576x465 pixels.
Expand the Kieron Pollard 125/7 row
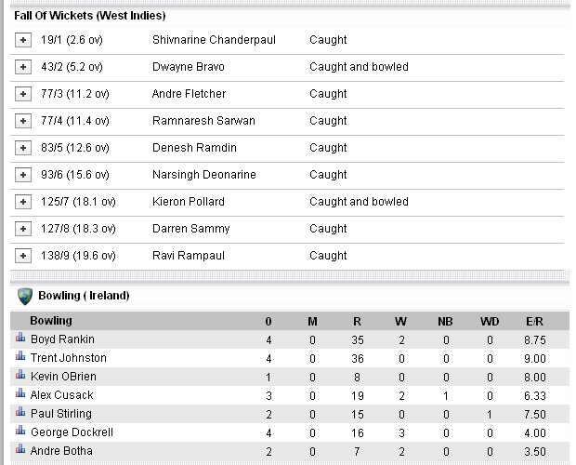(23, 202)
